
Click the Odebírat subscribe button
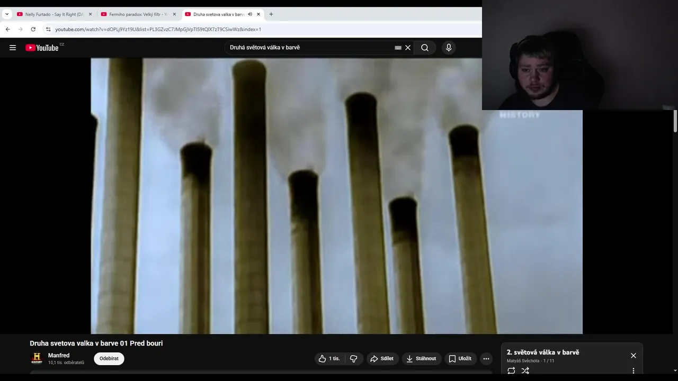[x=109, y=359]
